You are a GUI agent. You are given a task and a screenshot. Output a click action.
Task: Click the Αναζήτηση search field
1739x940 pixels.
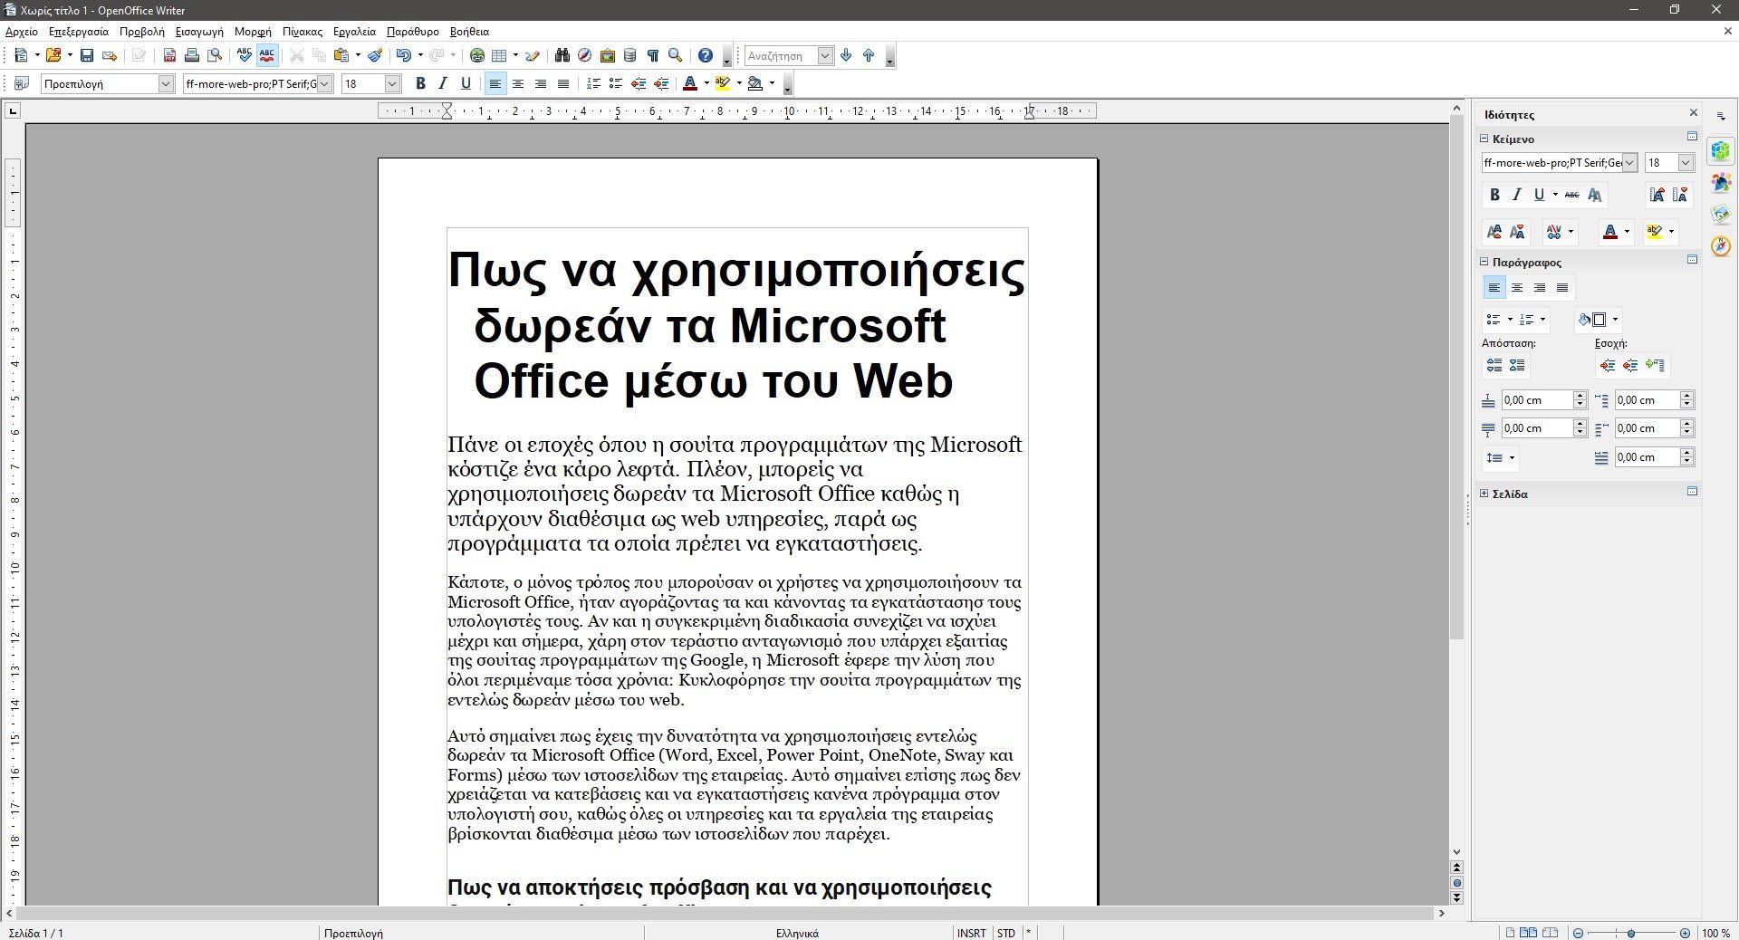coord(780,56)
